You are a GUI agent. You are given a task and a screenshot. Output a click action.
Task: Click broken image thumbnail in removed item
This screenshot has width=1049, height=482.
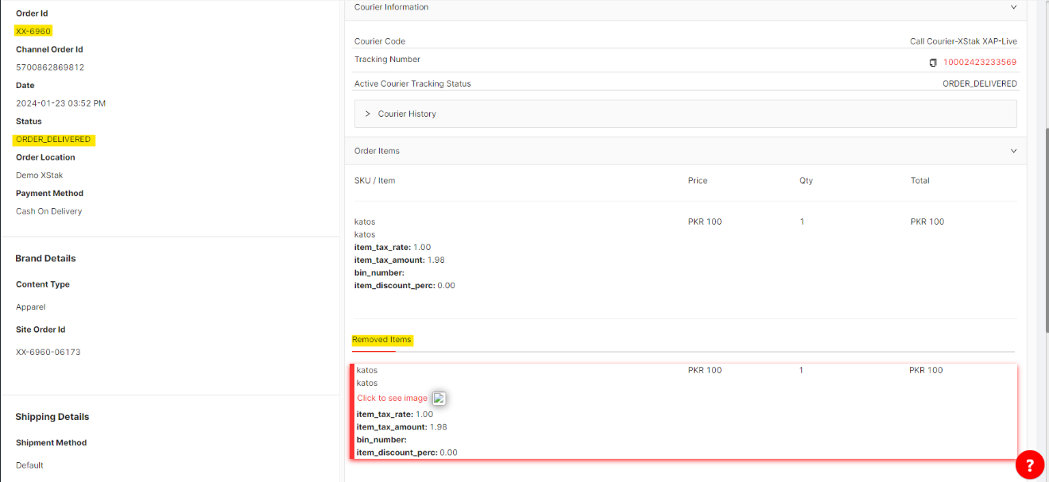click(x=439, y=399)
